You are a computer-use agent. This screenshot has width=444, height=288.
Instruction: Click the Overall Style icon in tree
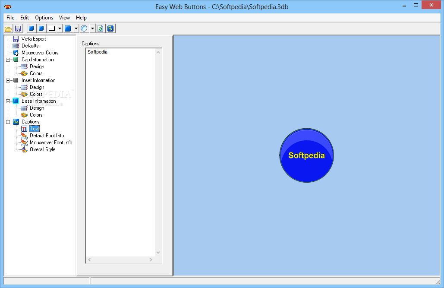(x=24, y=149)
